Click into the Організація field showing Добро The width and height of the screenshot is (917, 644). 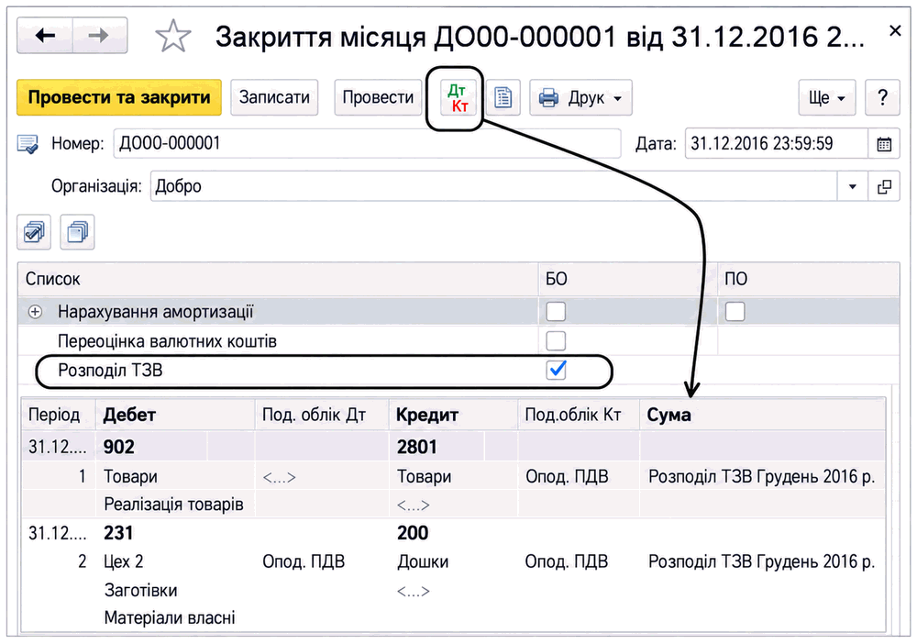coord(494,186)
